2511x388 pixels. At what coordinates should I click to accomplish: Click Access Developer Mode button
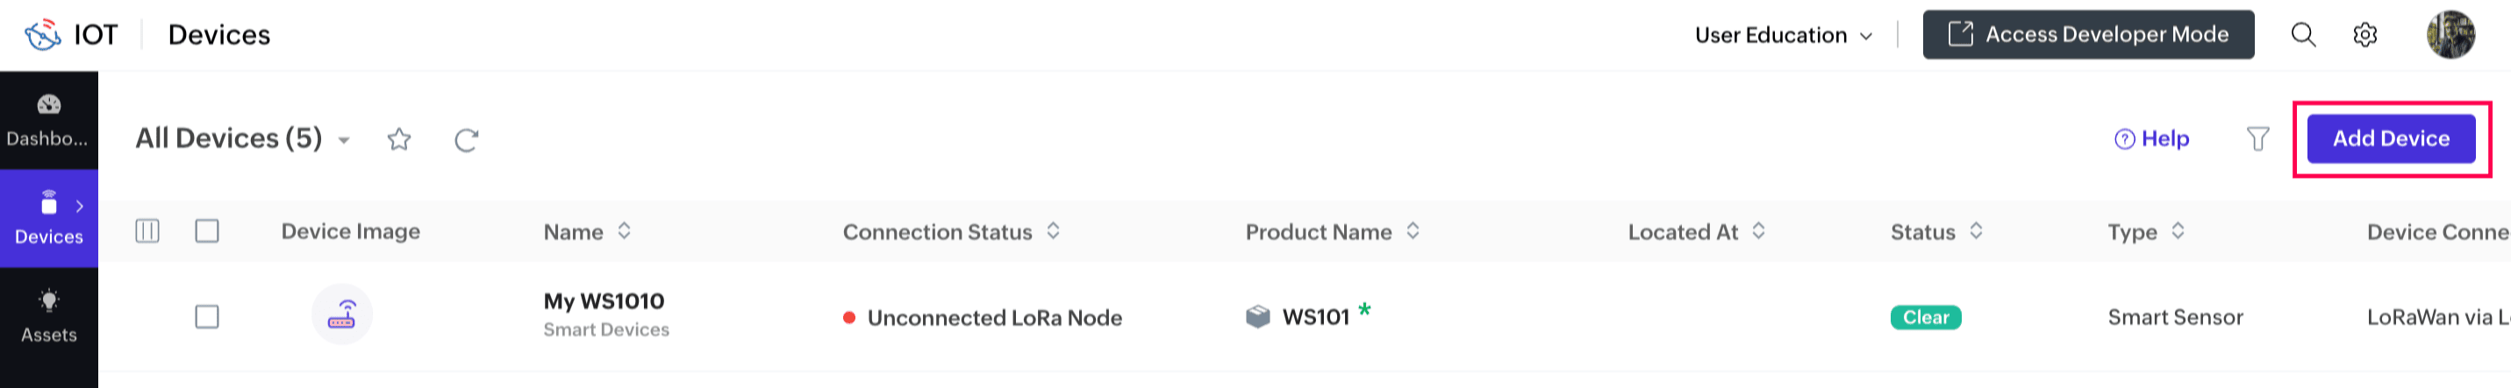click(x=2088, y=35)
